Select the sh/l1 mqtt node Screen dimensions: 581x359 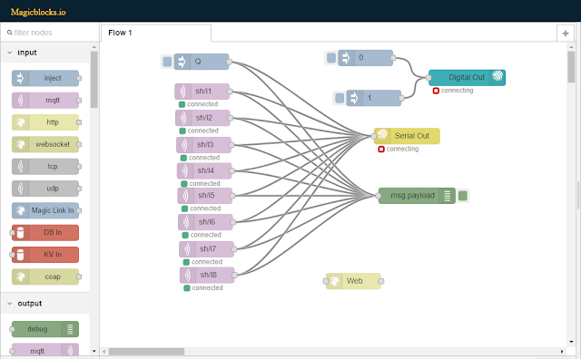tap(202, 91)
